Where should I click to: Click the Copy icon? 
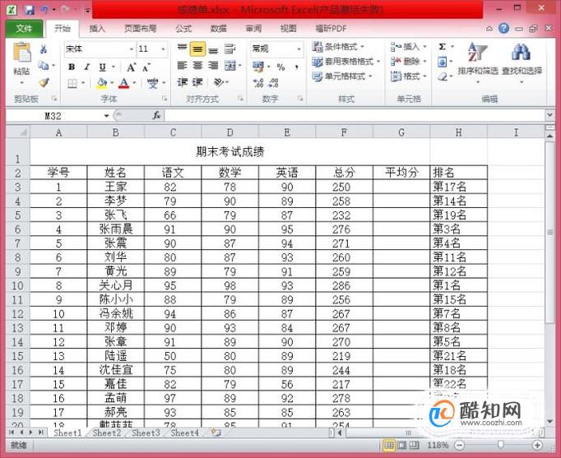pyautogui.click(x=44, y=66)
